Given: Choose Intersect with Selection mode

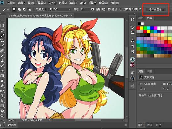Looking at the screenshot, I should (x=29, y=9).
